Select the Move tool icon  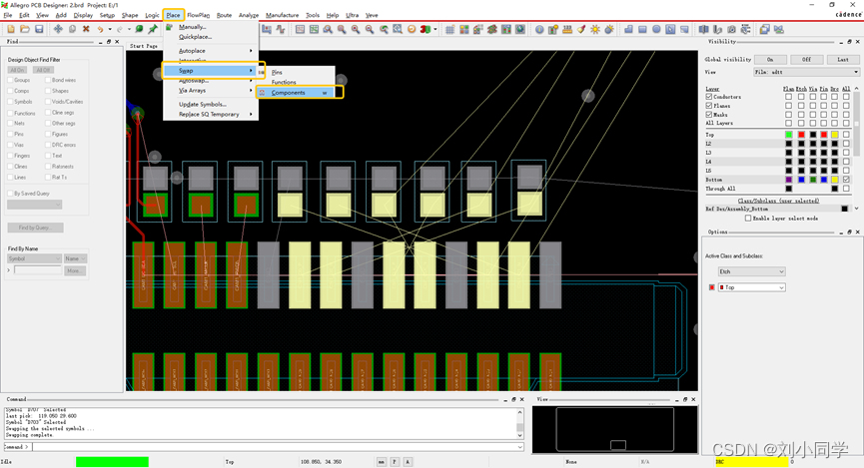58,29
